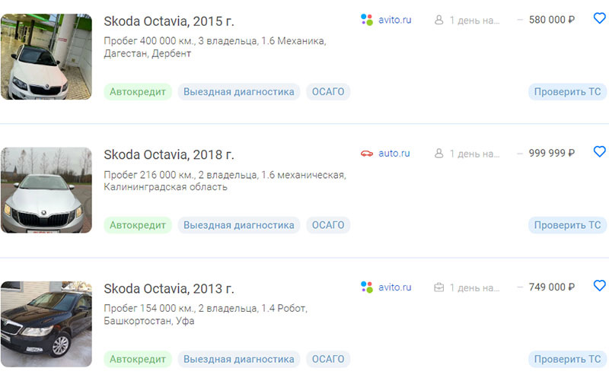Image resolution: width=609 pixels, height=381 pixels.
Task: Select Автокредит tag on the 2015 Octavia
Action: (x=138, y=92)
